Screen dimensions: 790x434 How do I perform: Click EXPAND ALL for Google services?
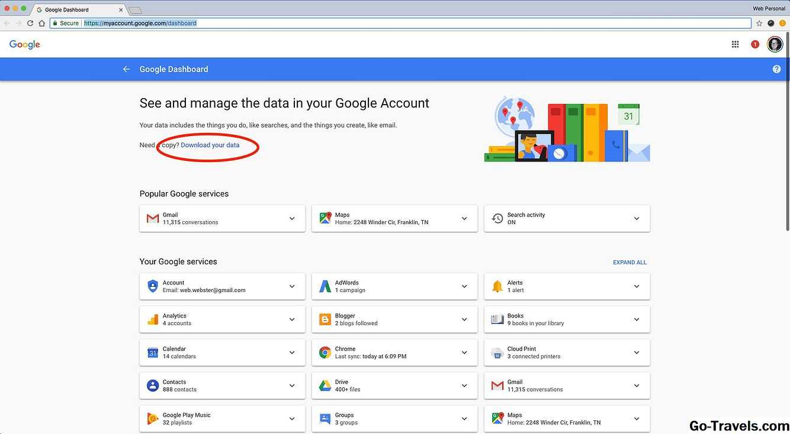(630, 263)
